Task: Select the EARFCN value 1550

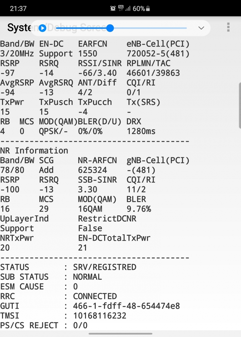Action: [x=88, y=53]
